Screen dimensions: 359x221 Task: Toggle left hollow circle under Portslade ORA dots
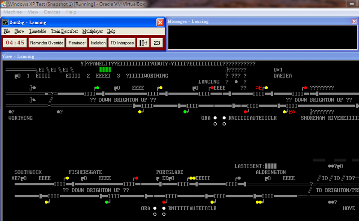coord(155,214)
